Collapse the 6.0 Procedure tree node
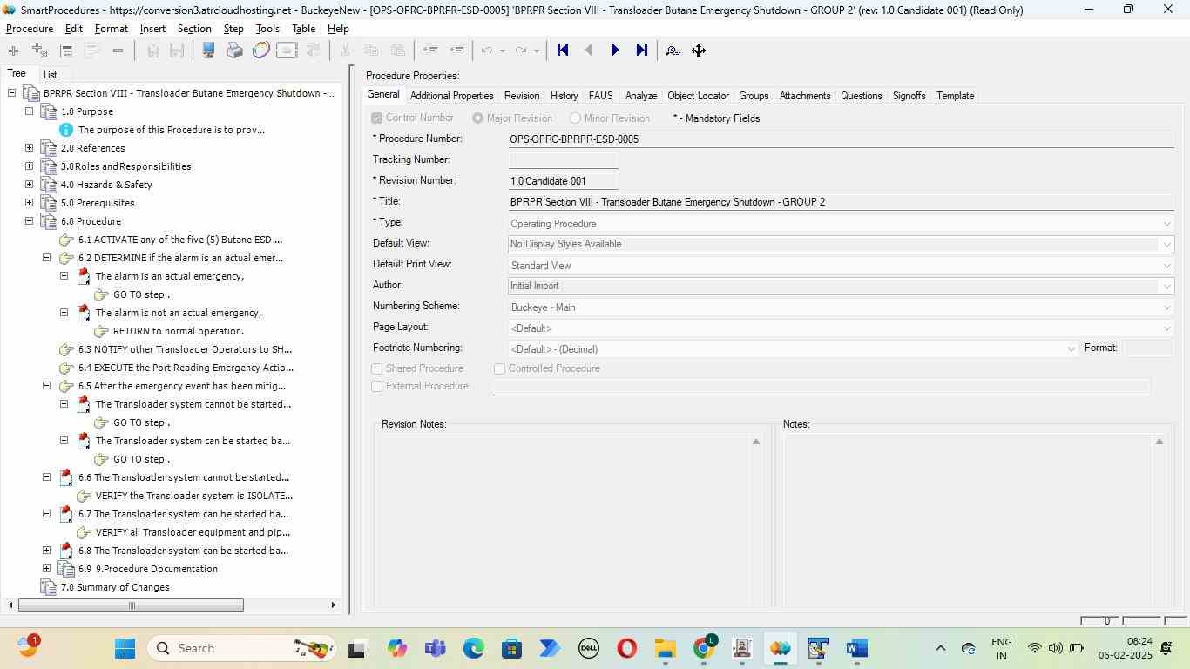This screenshot has width=1190, height=669. point(29,221)
